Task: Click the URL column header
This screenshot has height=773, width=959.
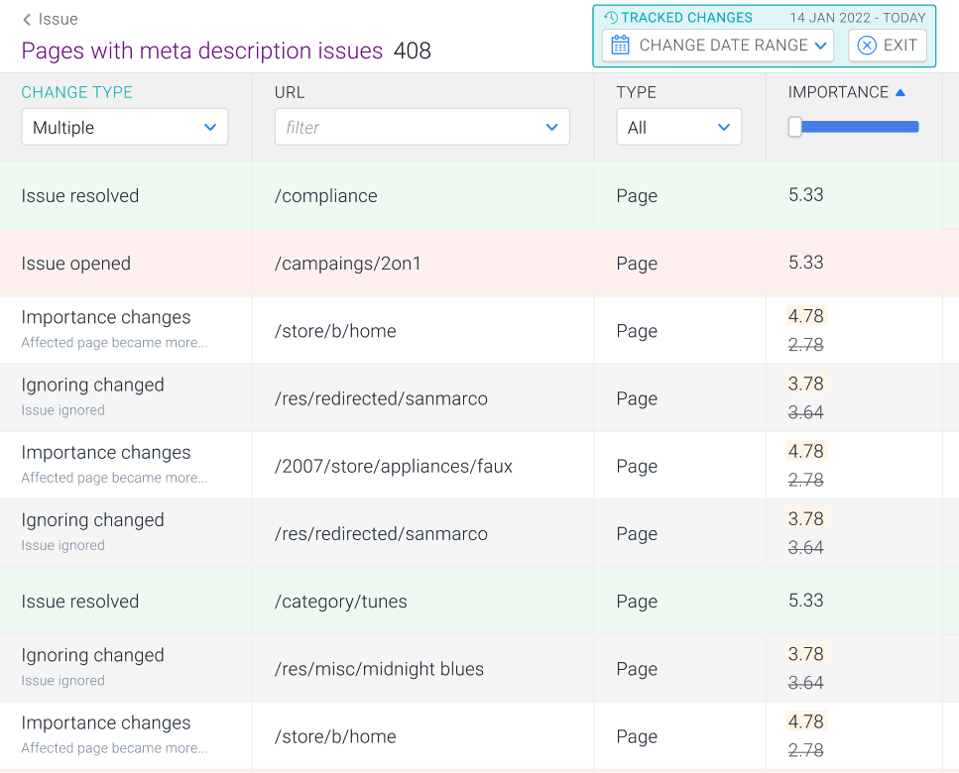Action: click(x=290, y=92)
